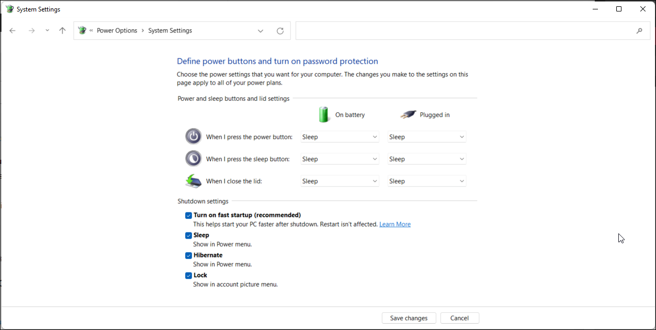Select Power Options in the breadcrumb
This screenshot has width=656, height=330.
click(x=117, y=30)
